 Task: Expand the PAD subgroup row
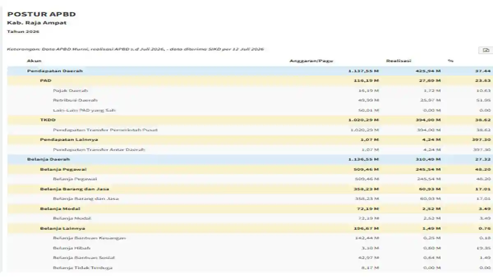(x=250, y=81)
